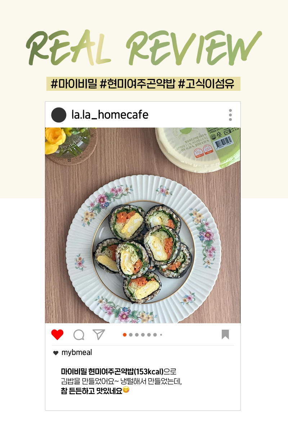
Task: Share post via paper plane icon
Action: (99, 334)
